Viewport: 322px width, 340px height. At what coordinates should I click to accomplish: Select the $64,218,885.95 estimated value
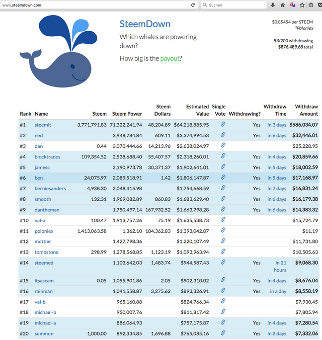pos(191,125)
